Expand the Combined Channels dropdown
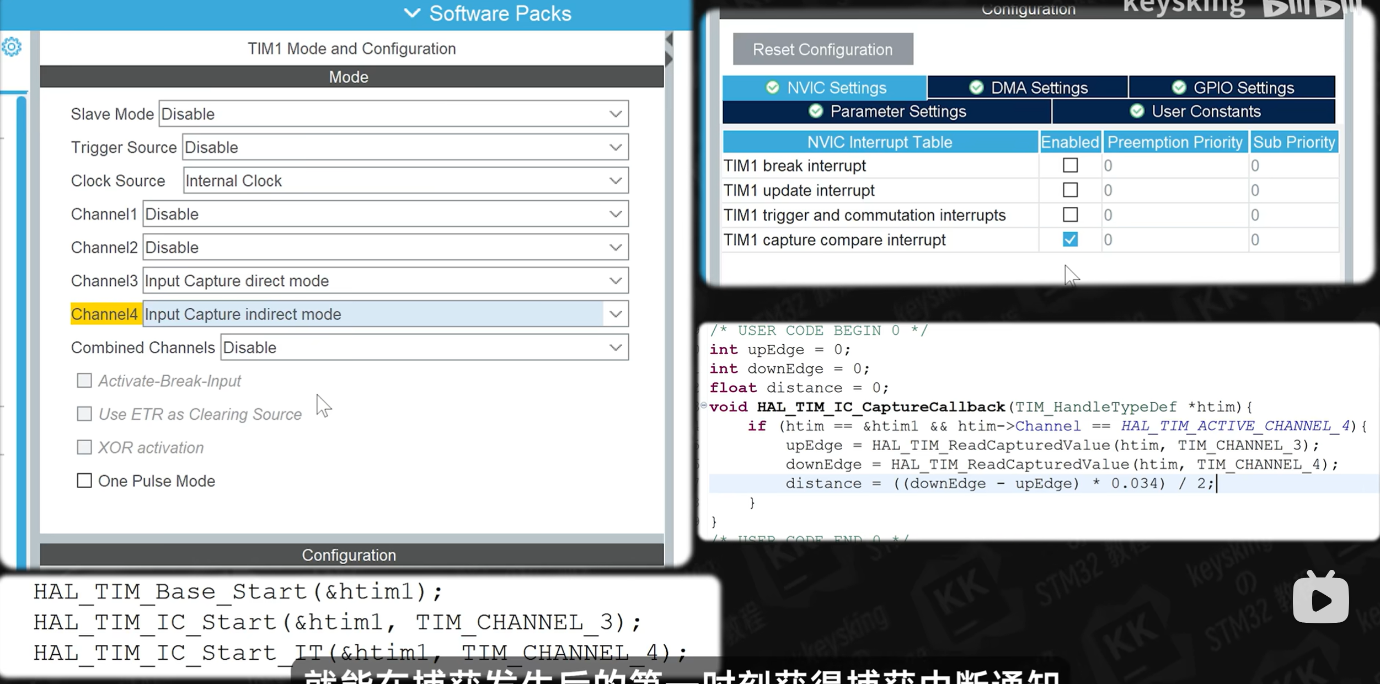1380x684 pixels. [x=425, y=348]
